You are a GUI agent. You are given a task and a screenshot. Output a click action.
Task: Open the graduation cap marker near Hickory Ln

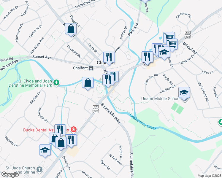pyautogui.click(x=45, y=151)
